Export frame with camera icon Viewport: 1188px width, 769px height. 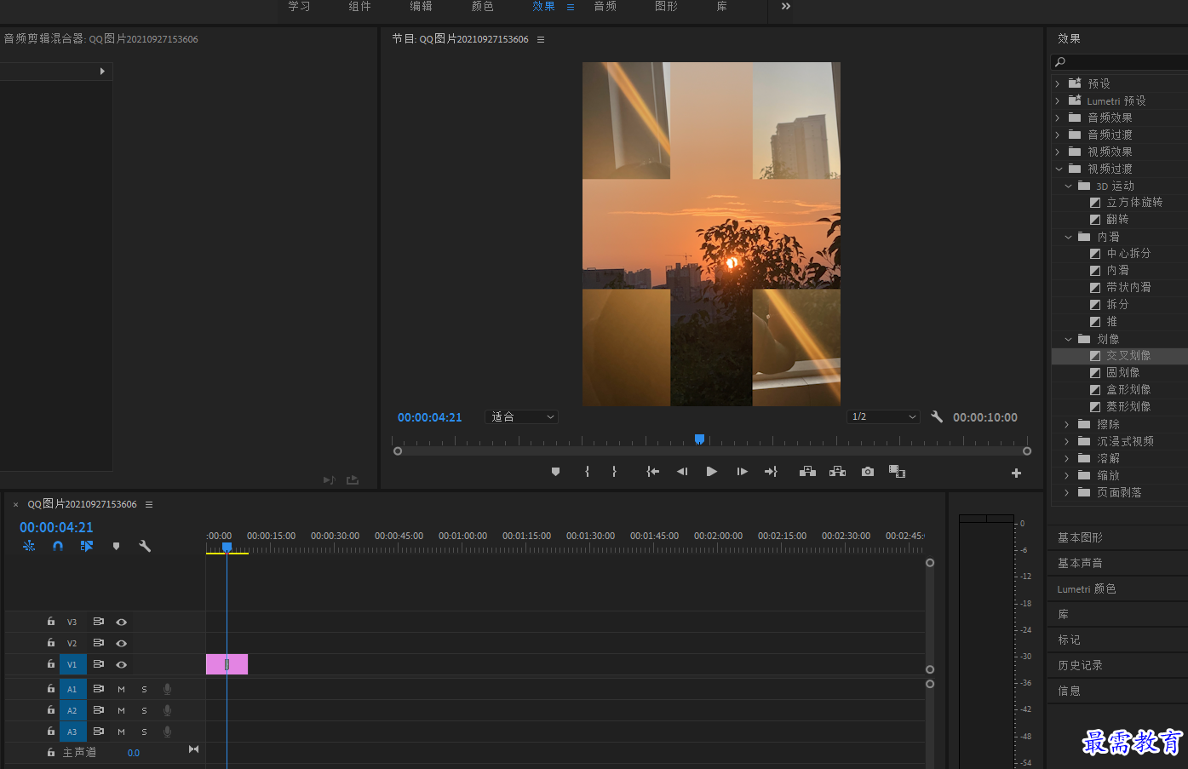[x=868, y=472]
